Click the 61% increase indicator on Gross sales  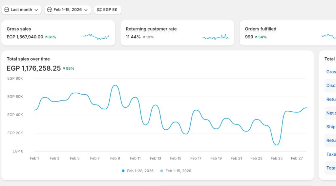point(51,37)
